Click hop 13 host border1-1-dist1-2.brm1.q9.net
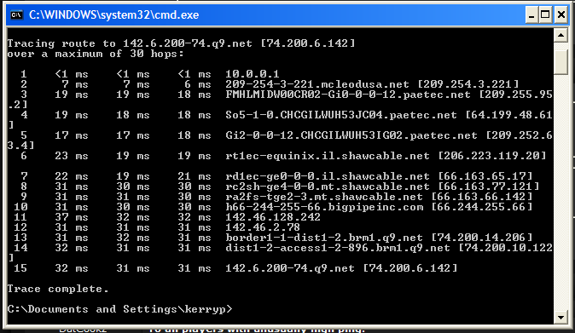This screenshot has height=333, width=575. click(324, 238)
